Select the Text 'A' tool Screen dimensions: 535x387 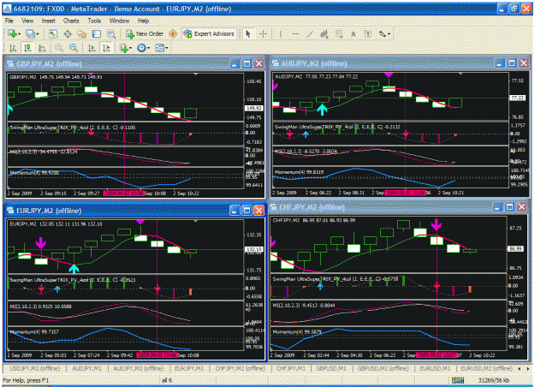pos(354,33)
